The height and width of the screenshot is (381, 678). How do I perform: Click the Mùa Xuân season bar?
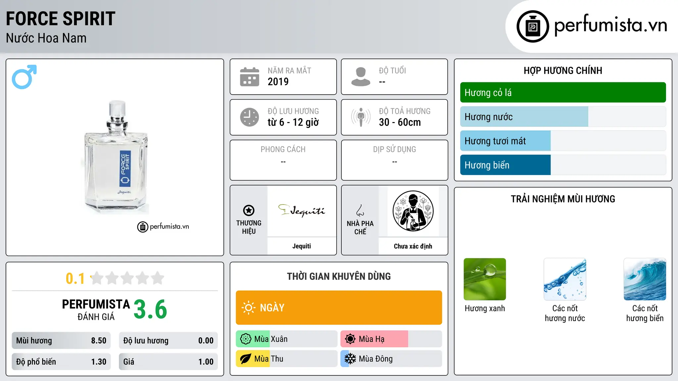286,339
